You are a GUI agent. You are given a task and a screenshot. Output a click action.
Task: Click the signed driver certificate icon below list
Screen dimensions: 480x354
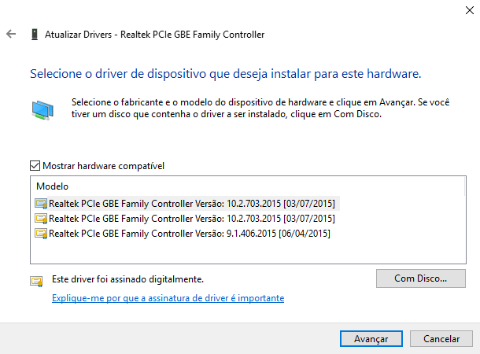36,281
